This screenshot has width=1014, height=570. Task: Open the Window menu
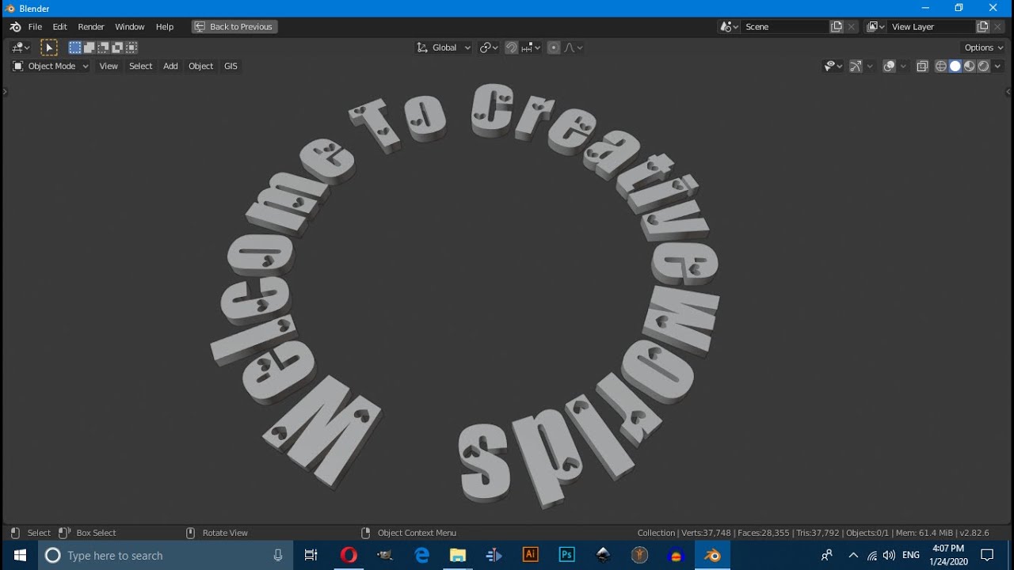(x=130, y=27)
